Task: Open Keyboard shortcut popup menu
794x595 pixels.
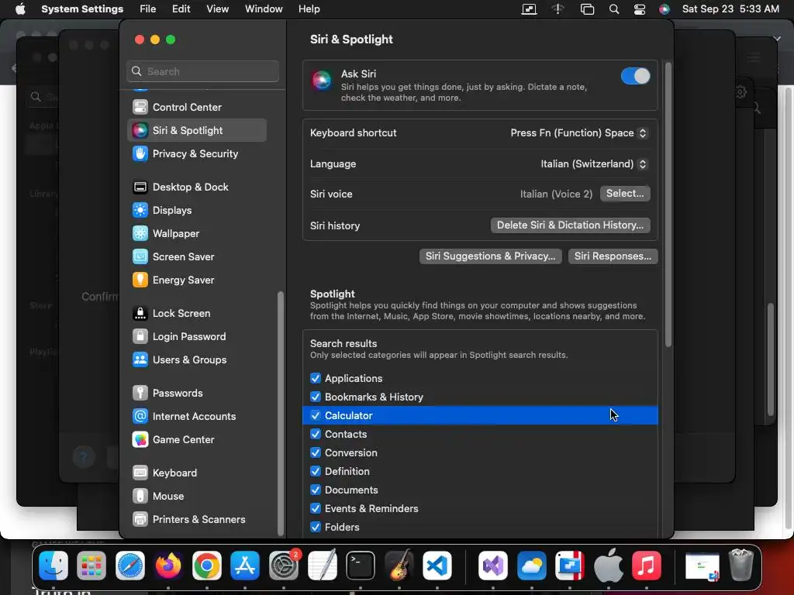Action: click(x=578, y=133)
